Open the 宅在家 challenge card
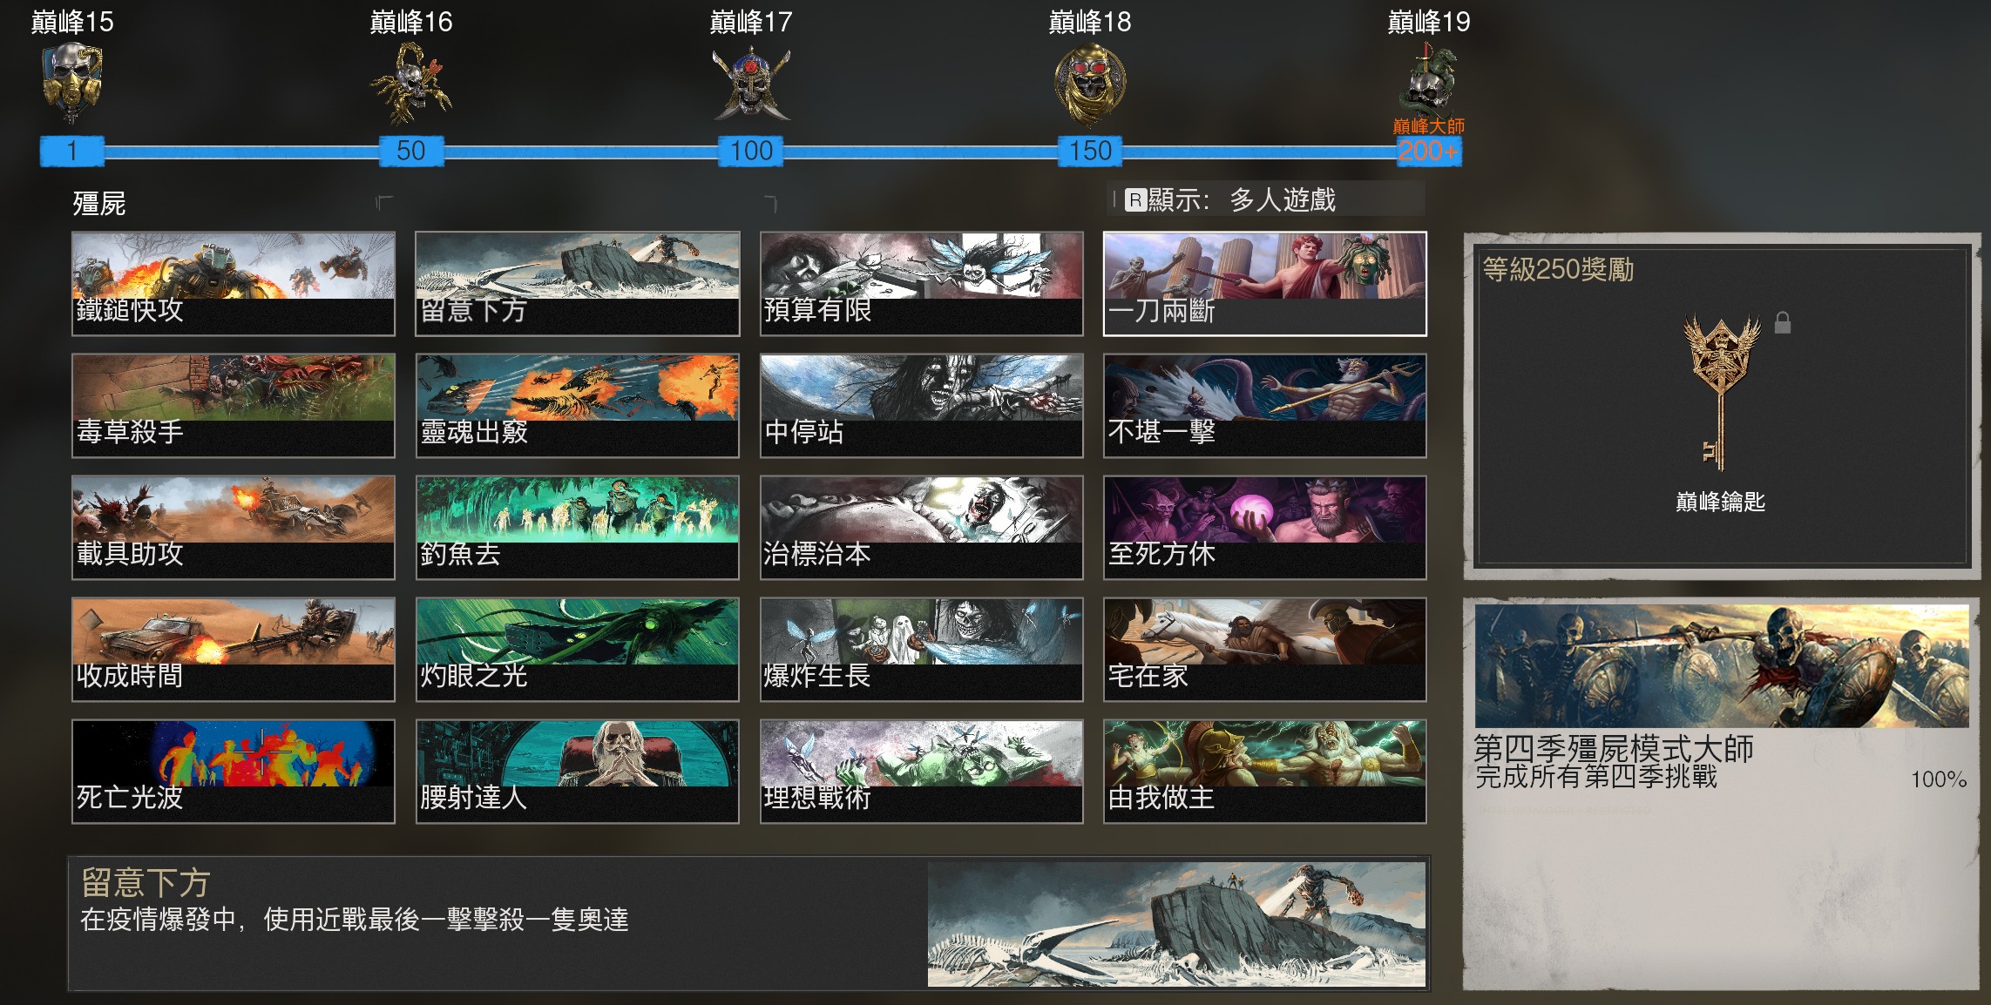Image resolution: width=1991 pixels, height=1005 pixels. 1265,649
